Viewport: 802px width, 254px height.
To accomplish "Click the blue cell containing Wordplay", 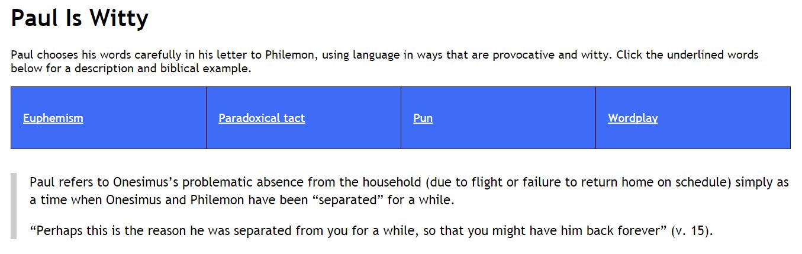I will (x=693, y=118).
